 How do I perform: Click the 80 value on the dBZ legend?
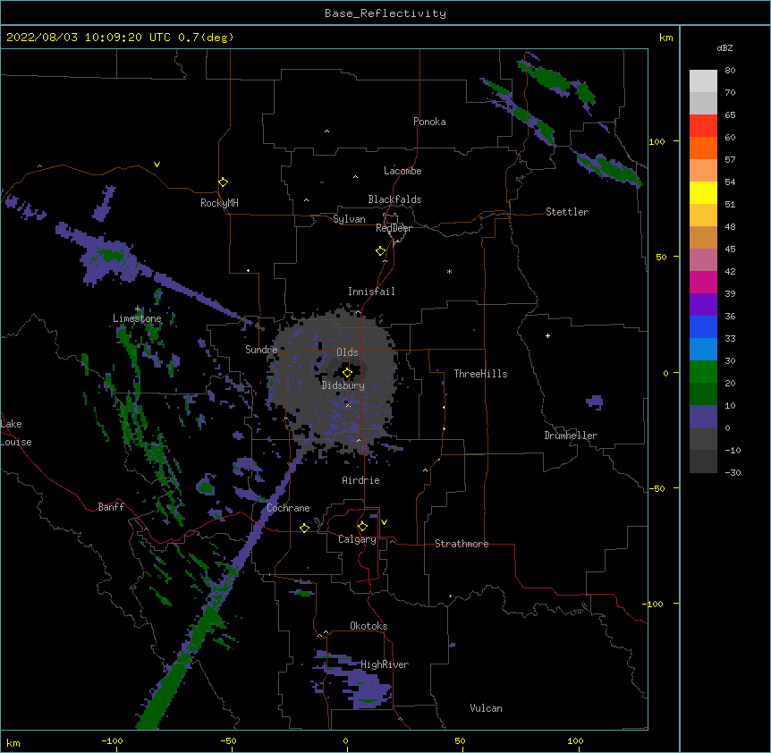click(730, 71)
